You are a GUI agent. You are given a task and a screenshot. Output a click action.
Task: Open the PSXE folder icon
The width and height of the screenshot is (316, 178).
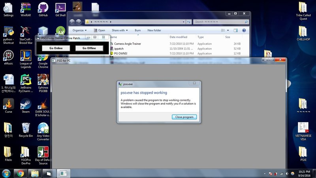[303, 154]
